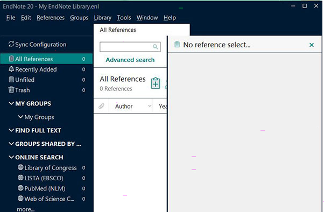Open the Library menu
The width and height of the screenshot is (324, 212).
click(103, 18)
